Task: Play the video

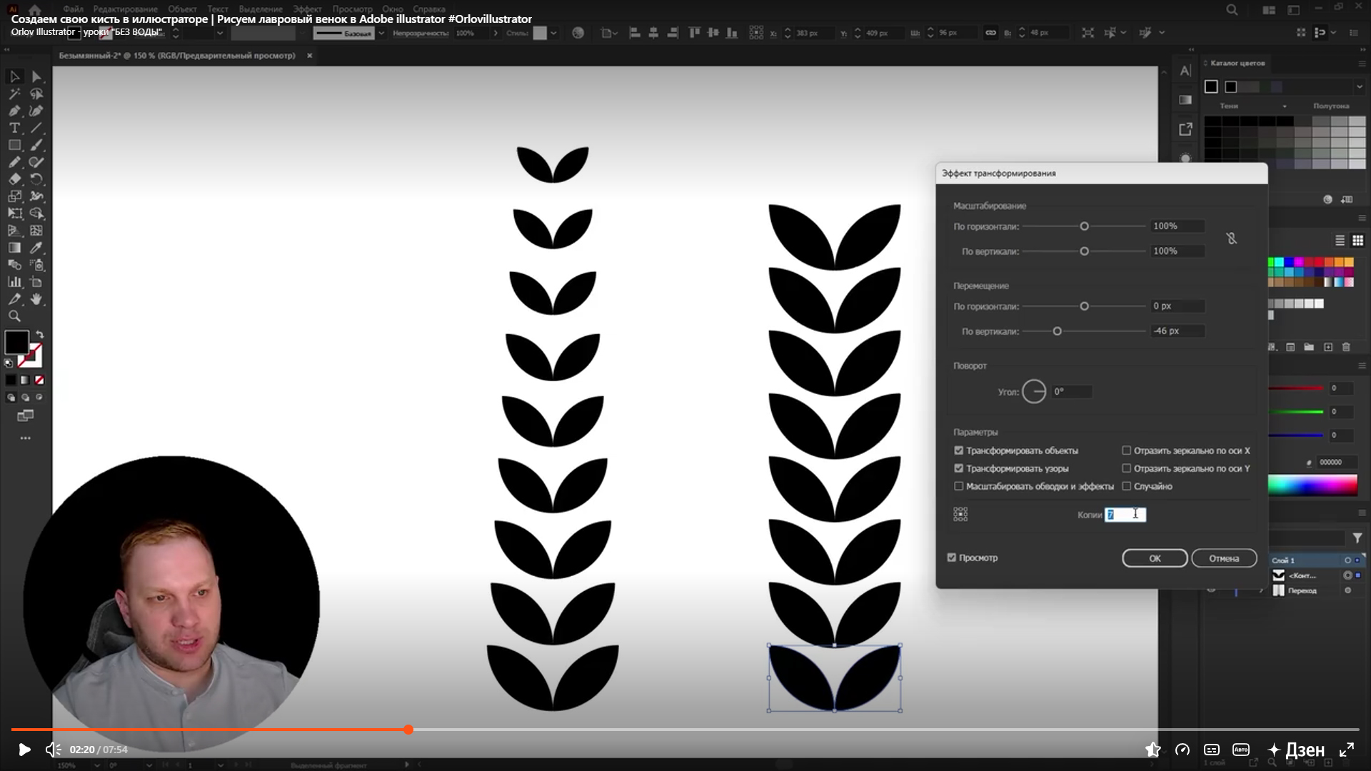Action: click(24, 750)
